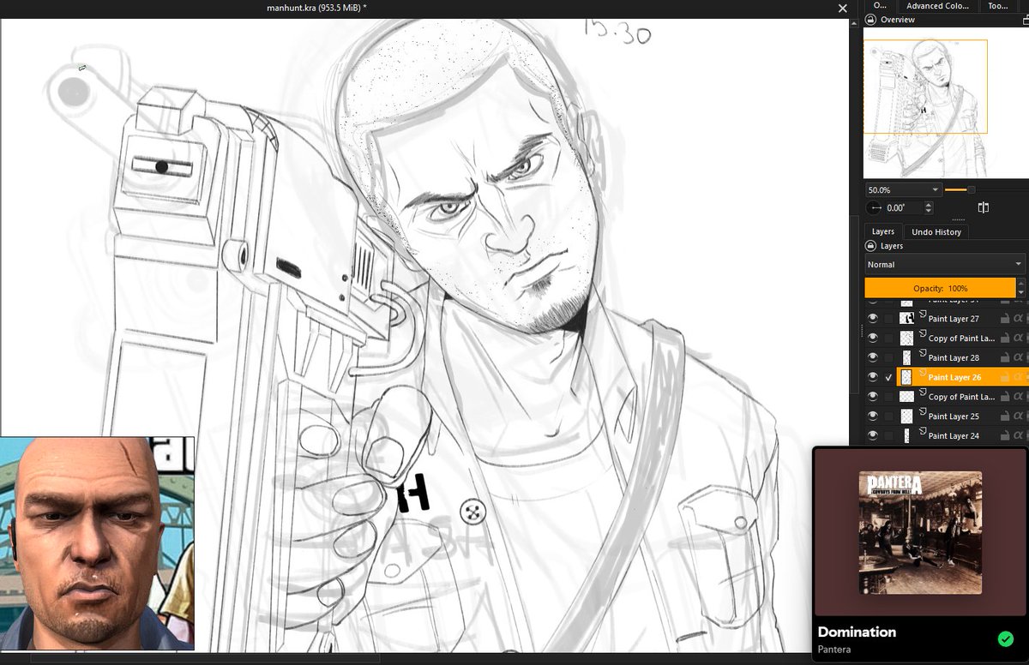Increment or decrement rotation with the stepper arrows
The width and height of the screenshot is (1029, 665).
click(x=928, y=207)
